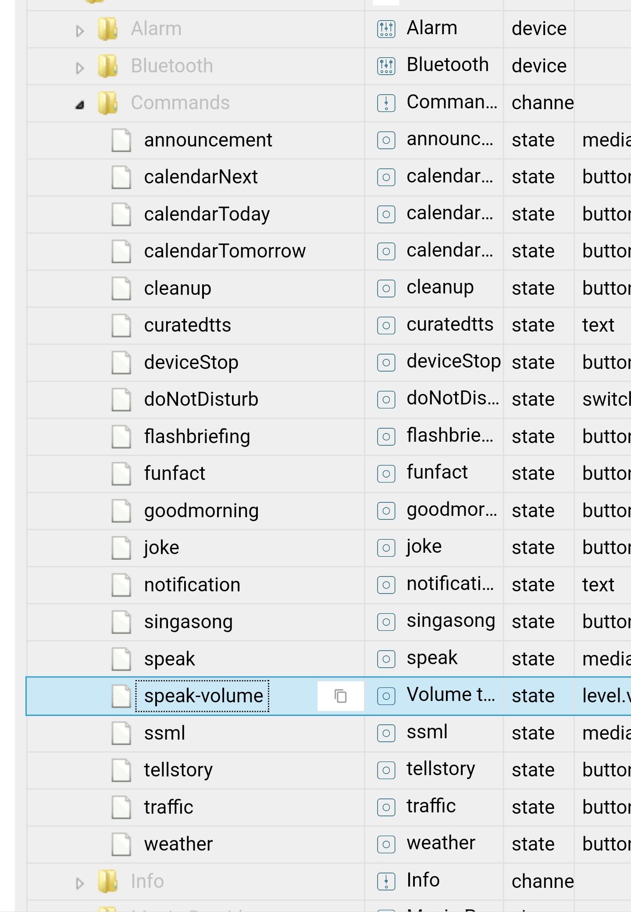631x912 pixels.
Task: Select the flashbriefing tree item
Action: point(197,437)
